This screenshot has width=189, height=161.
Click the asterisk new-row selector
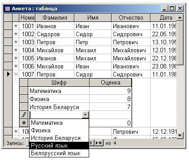24,123
